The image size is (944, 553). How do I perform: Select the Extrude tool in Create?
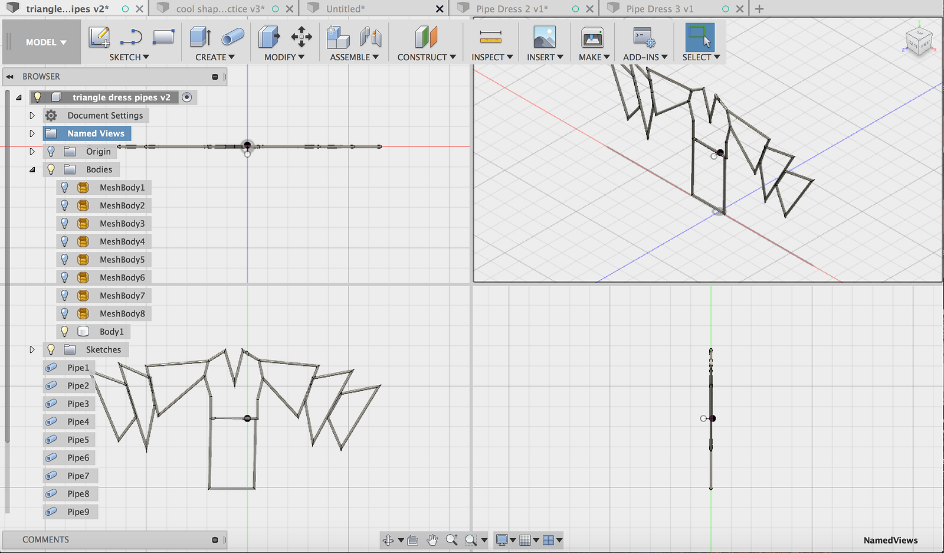coord(200,37)
